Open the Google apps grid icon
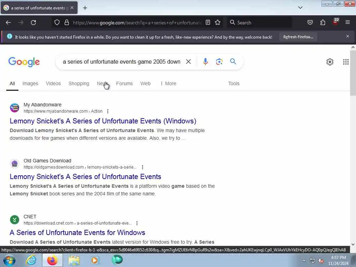This screenshot has width=356, height=267. [x=346, y=62]
